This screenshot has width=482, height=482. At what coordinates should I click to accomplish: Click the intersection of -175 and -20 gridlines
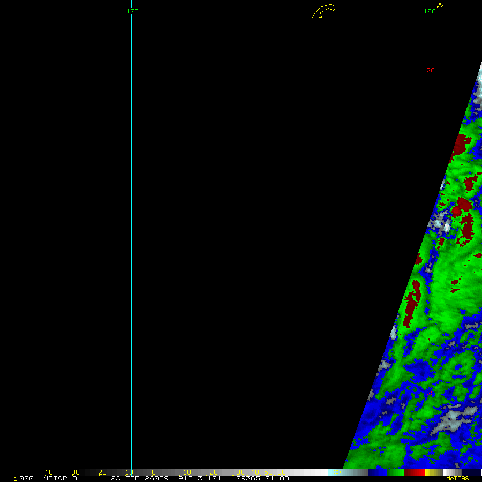[x=131, y=71]
